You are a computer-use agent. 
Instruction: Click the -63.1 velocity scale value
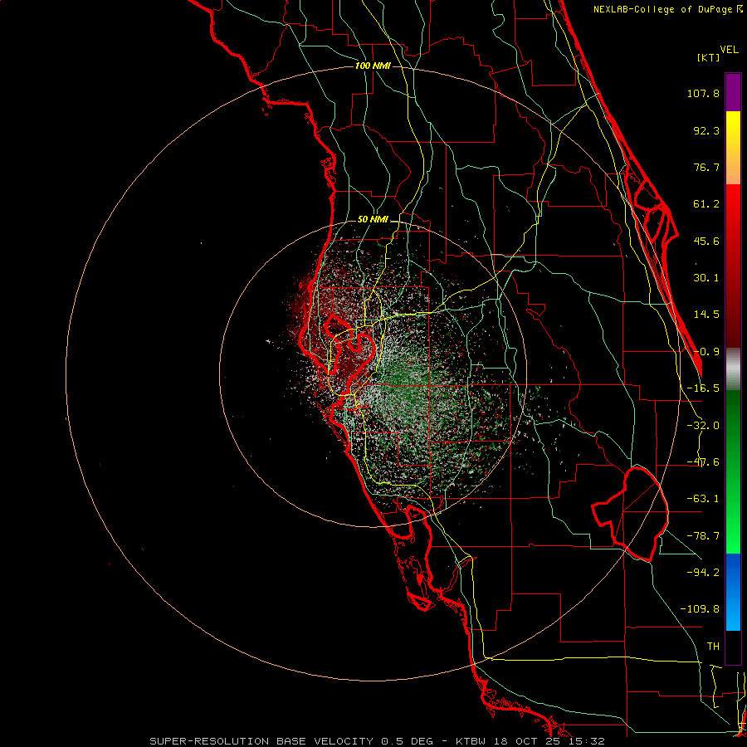click(x=703, y=499)
